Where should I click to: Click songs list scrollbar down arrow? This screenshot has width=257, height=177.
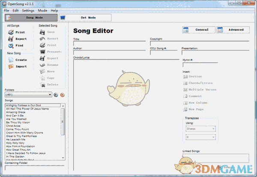(x=63, y=158)
